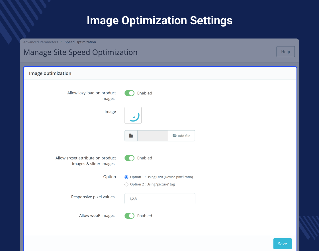Open the Advanced Parameters breadcrumb link
This screenshot has height=251, width=319.
(x=40, y=42)
